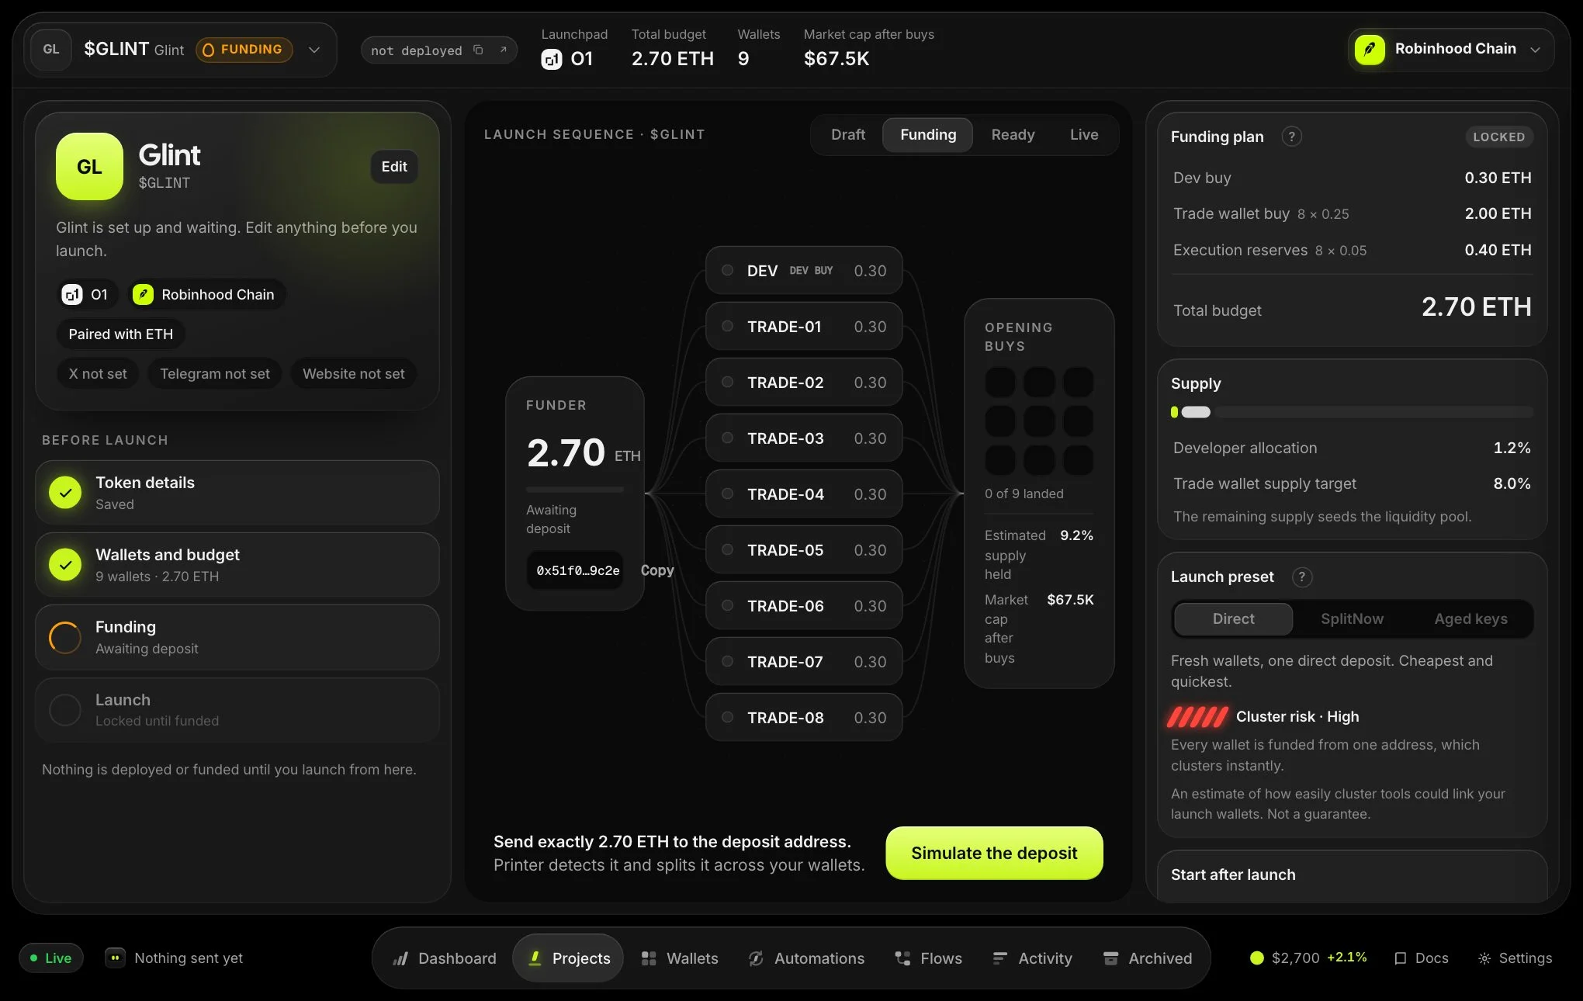Click the Website not set chip
Screen dimensions: 1583x1001
point(353,374)
